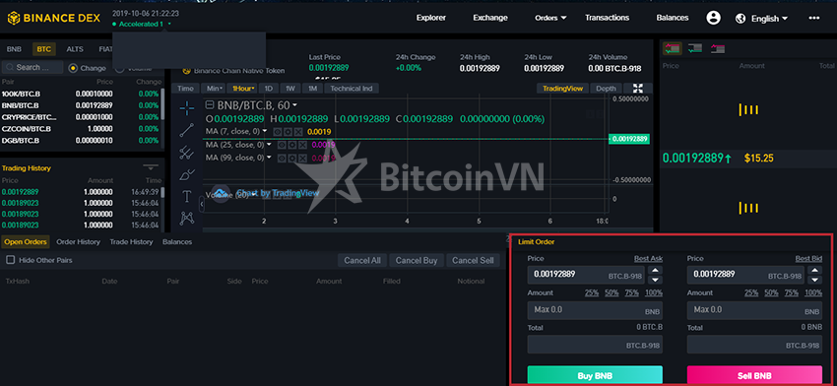The image size is (837, 386).
Task: Click Best Bid link in sell form
Action: point(808,258)
